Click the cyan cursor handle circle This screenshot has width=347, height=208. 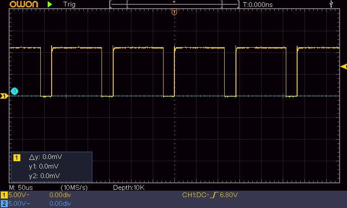coord(15,91)
